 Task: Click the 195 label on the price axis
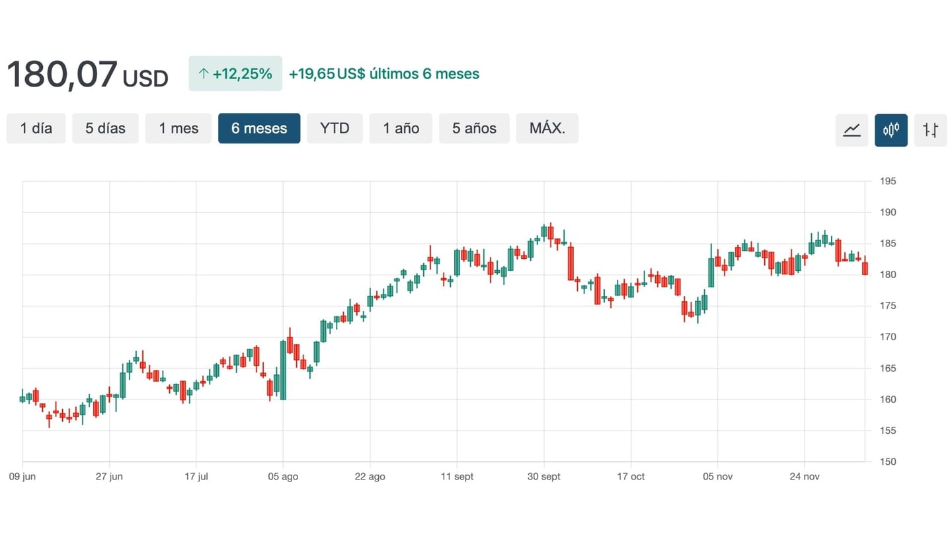point(888,182)
